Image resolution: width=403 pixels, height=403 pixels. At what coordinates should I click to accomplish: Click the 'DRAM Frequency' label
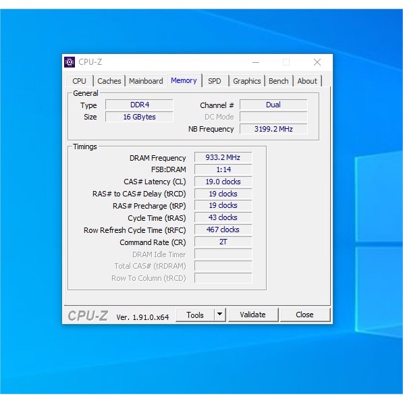[157, 158]
